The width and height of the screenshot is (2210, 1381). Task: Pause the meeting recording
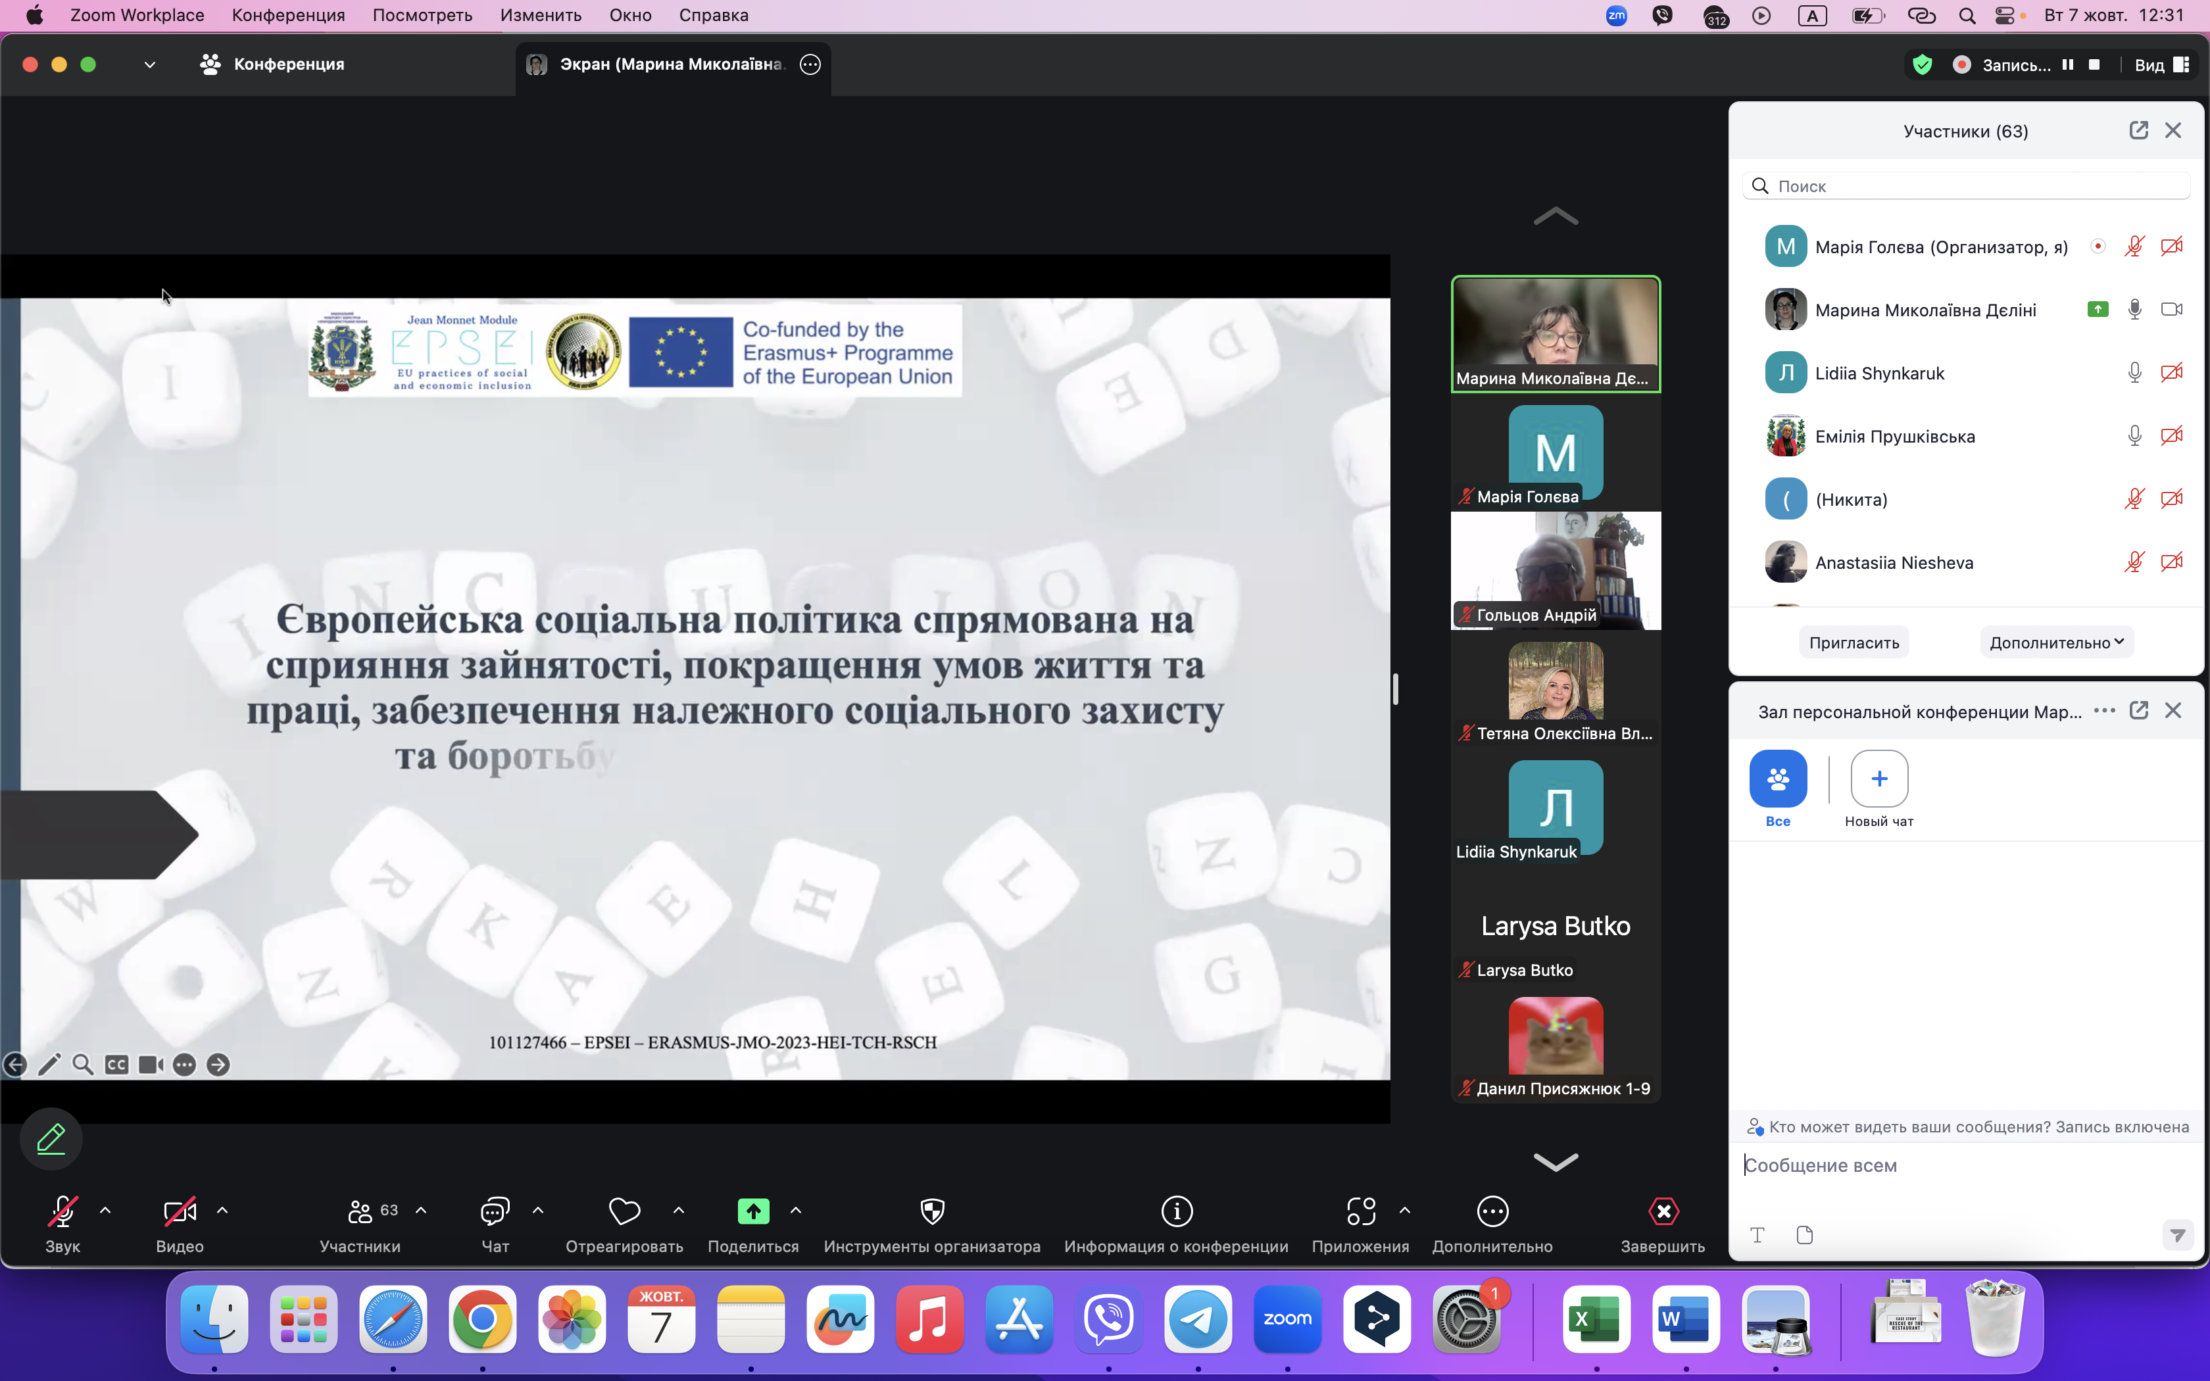pyautogui.click(x=2067, y=65)
